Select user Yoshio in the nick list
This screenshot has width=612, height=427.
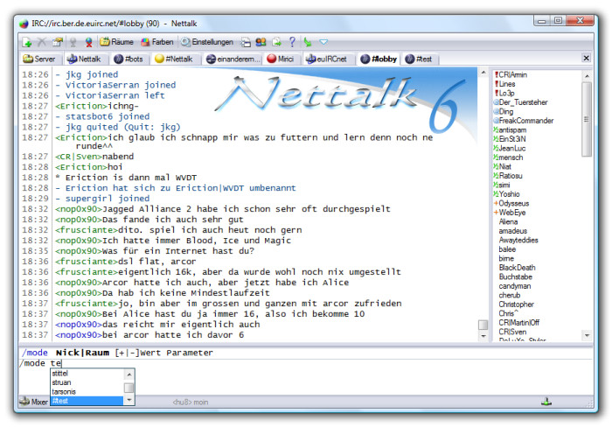pos(507,194)
